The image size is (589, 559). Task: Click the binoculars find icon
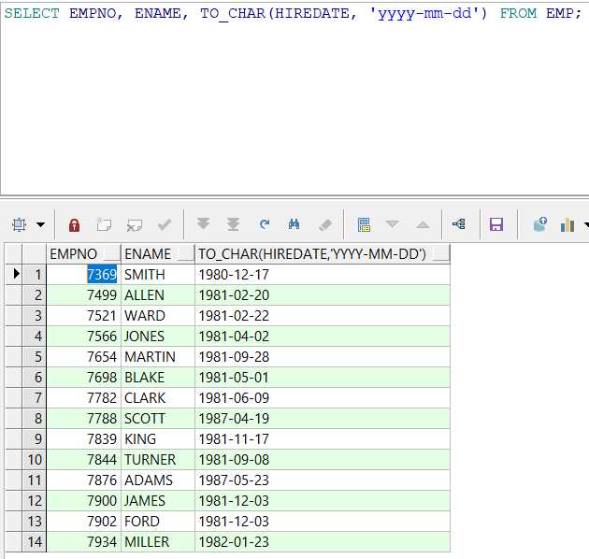pos(294,224)
